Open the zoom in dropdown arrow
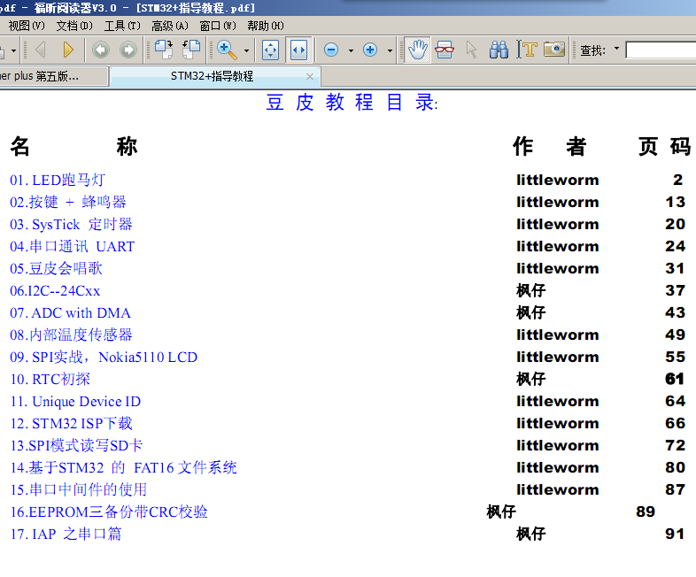 click(x=390, y=50)
